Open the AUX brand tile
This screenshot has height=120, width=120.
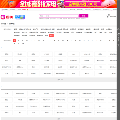coord(73,67)
